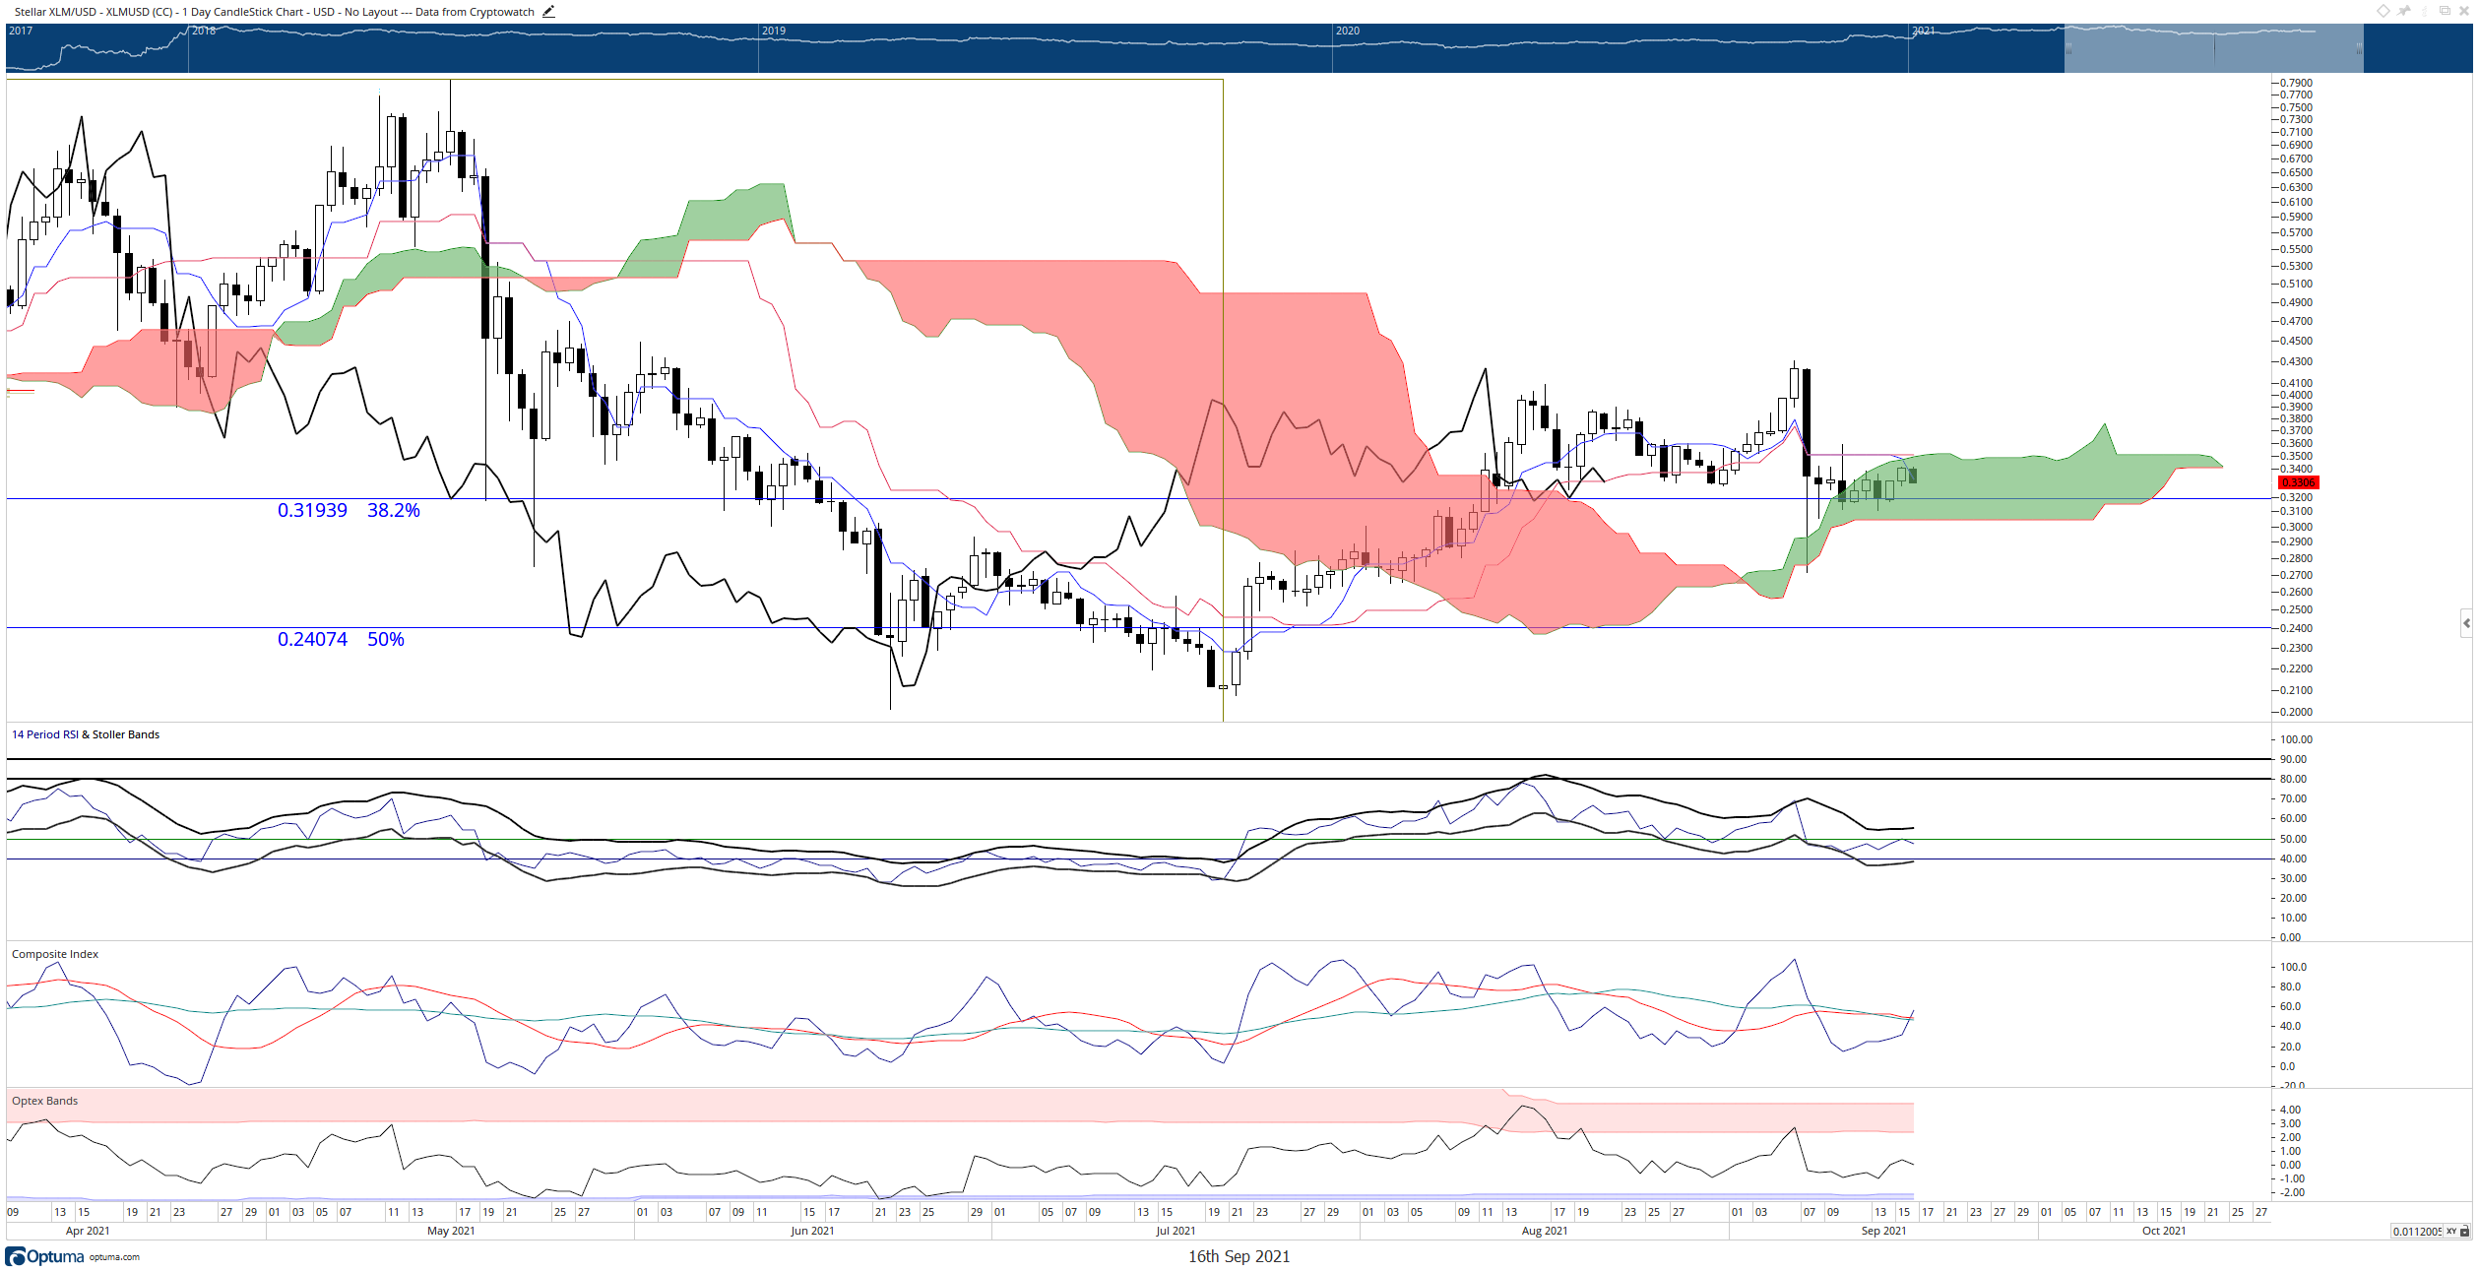
Task: Close the chart with the X icon
Action: click(x=2464, y=11)
